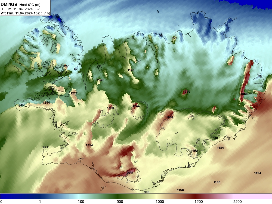Click the 1 tick on color scale
Image resolution: width=272 pixels, height=204 pixels.
click(x=40, y=202)
